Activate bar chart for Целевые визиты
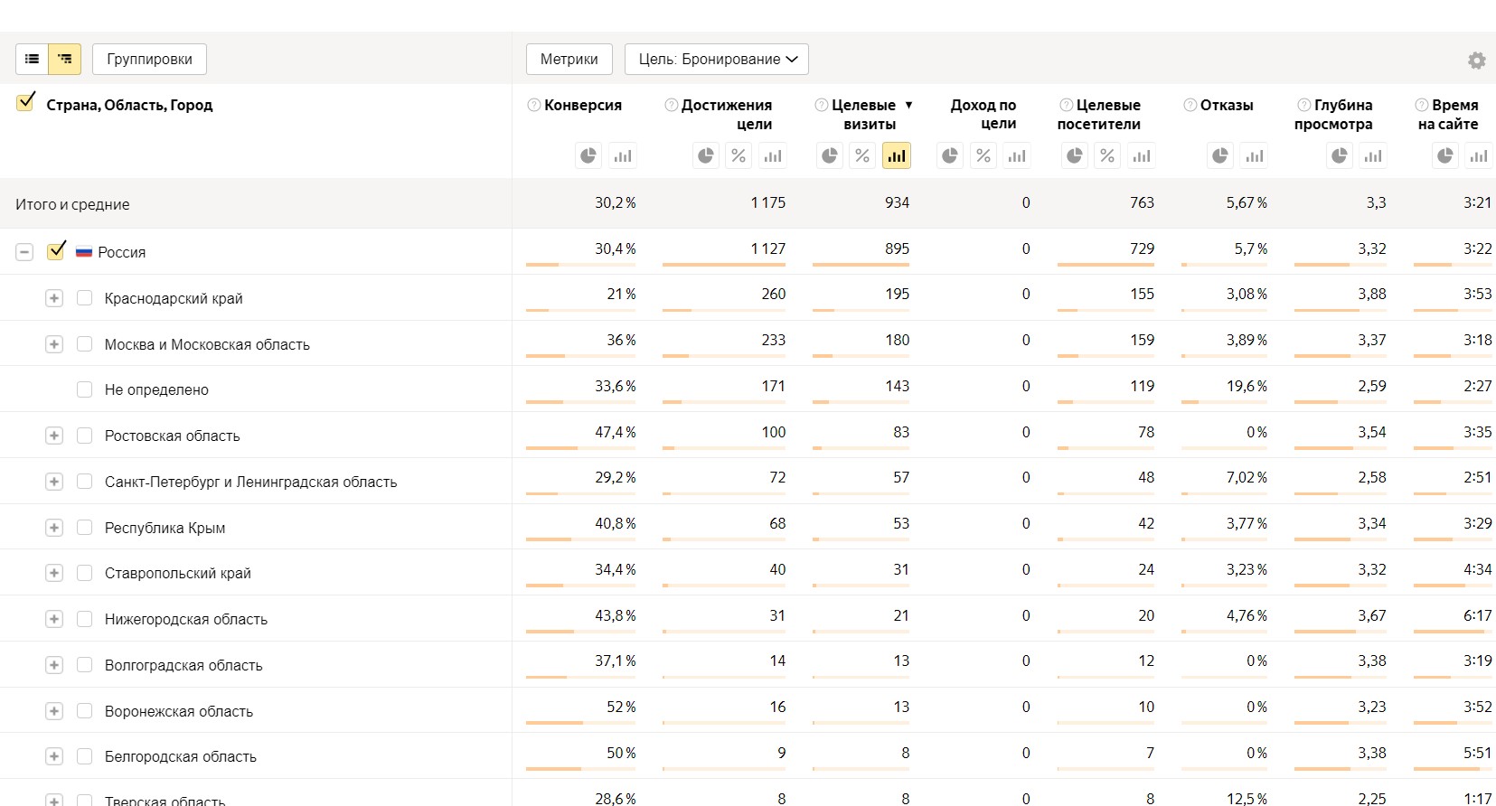This screenshot has height=806, width=1496. [x=896, y=156]
